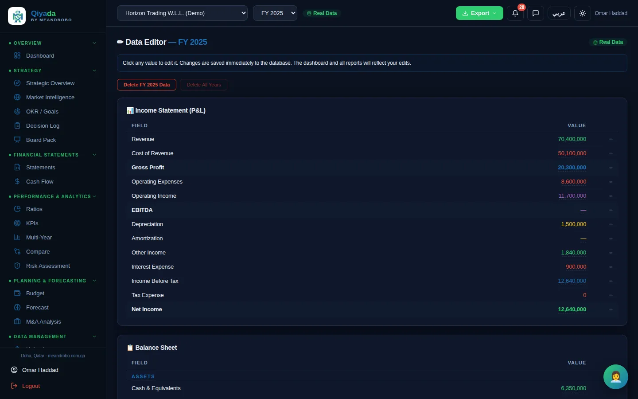Edit the Revenue value 70,400,000
Image resolution: width=638 pixels, height=399 pixels.
(572, 139)
